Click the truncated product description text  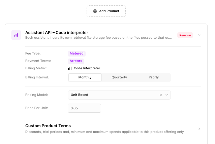coord(98,38)
